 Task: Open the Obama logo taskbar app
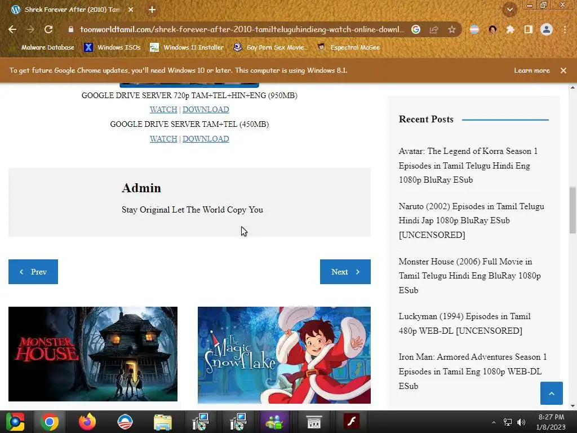(125, 422)
